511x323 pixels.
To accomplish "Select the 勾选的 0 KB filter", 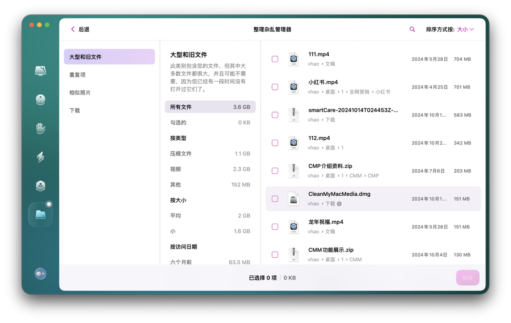I will click(210, 122).
